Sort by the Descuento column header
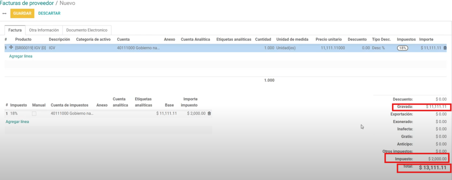452x180 pixels. (x=357, y=39)
